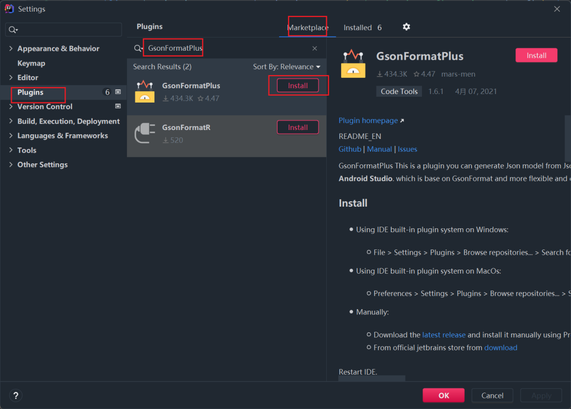
Task: Click the Code Tools tag
Action: tap(399, 91)
